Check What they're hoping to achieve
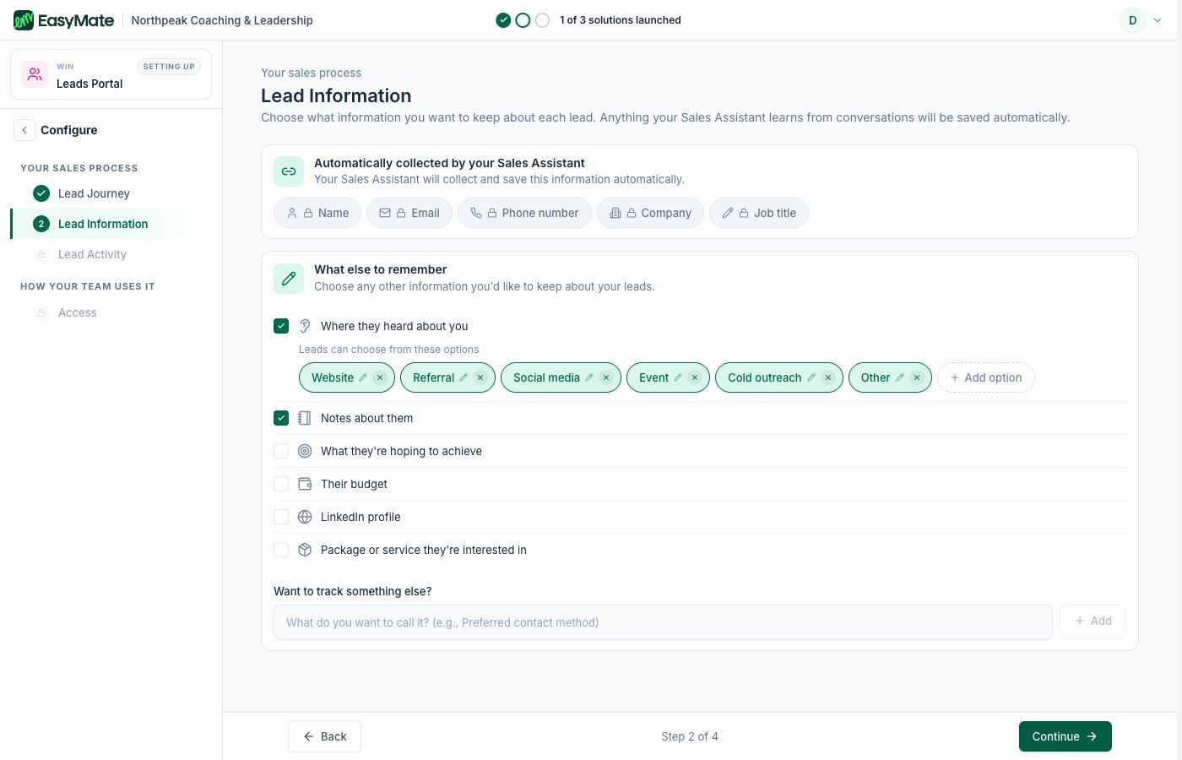The image size is (1182, 760). (281, 451)
